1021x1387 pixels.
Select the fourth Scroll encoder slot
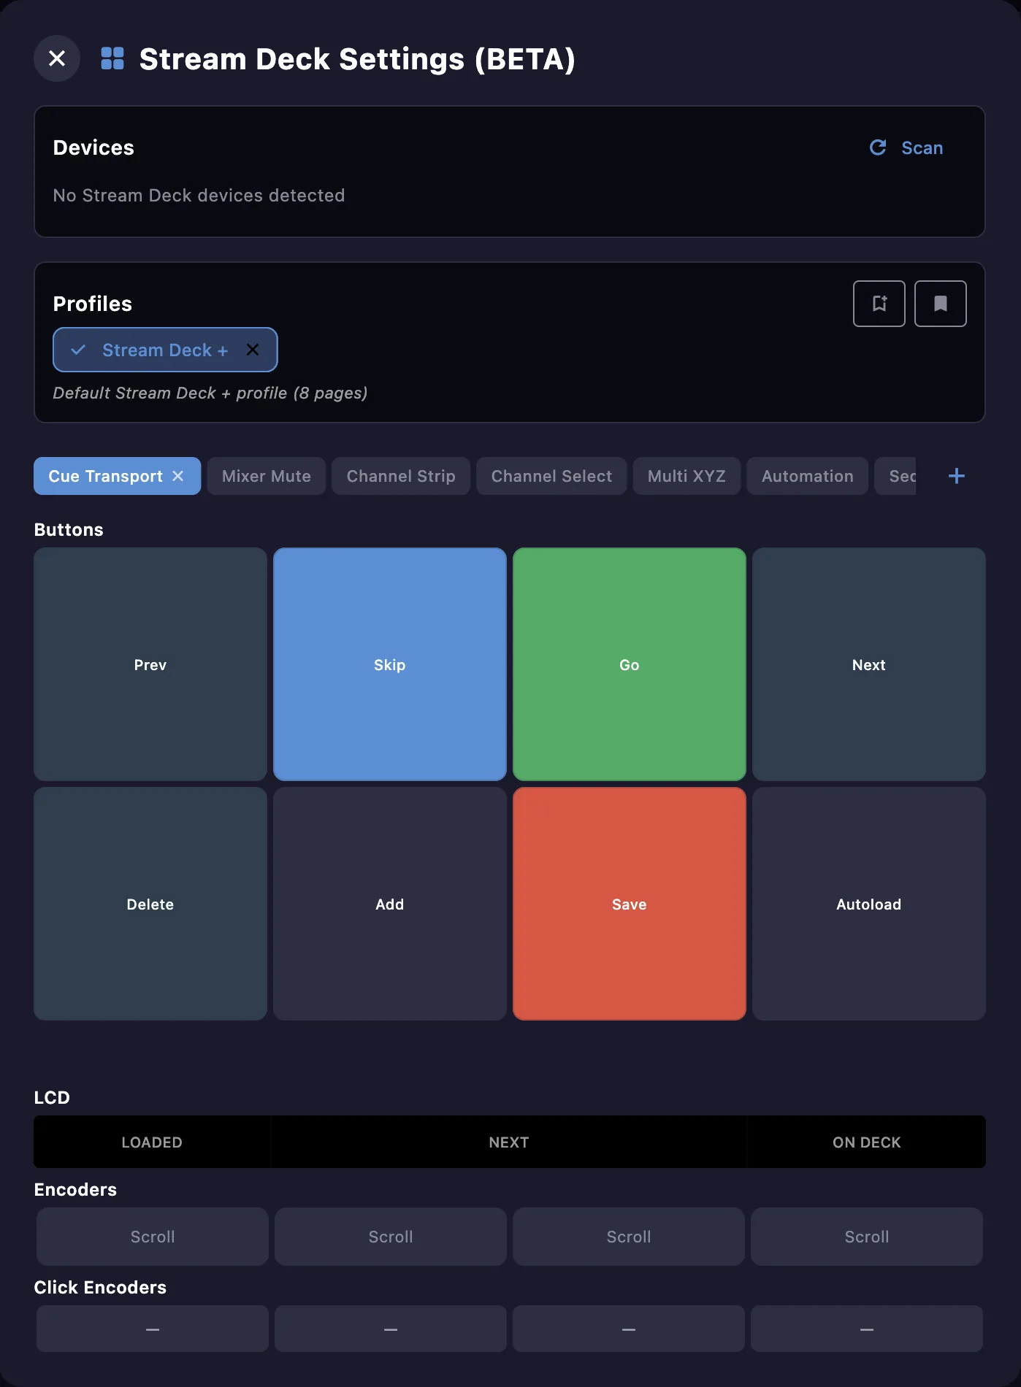pyautogui.click(x=867, y=1237)
